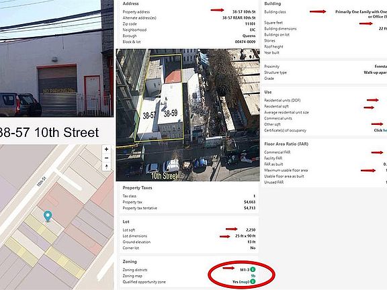Click the Lot sqft value 2,250
Image resolution: width=387 pixels, height=290 pixels.
(x=251, y=230)
